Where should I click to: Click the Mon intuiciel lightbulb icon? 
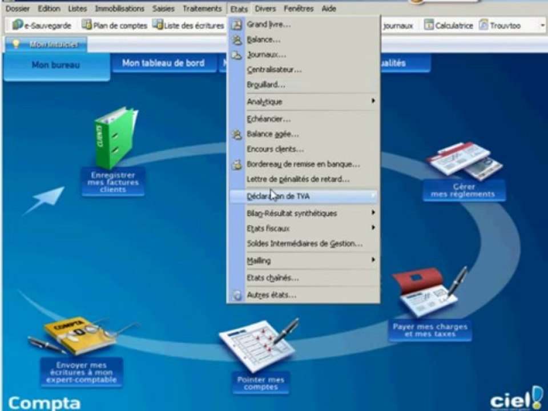pos(16,44)
